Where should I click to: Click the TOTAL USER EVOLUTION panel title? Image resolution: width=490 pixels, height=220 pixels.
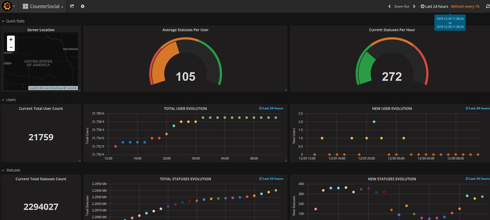[185, 109]
